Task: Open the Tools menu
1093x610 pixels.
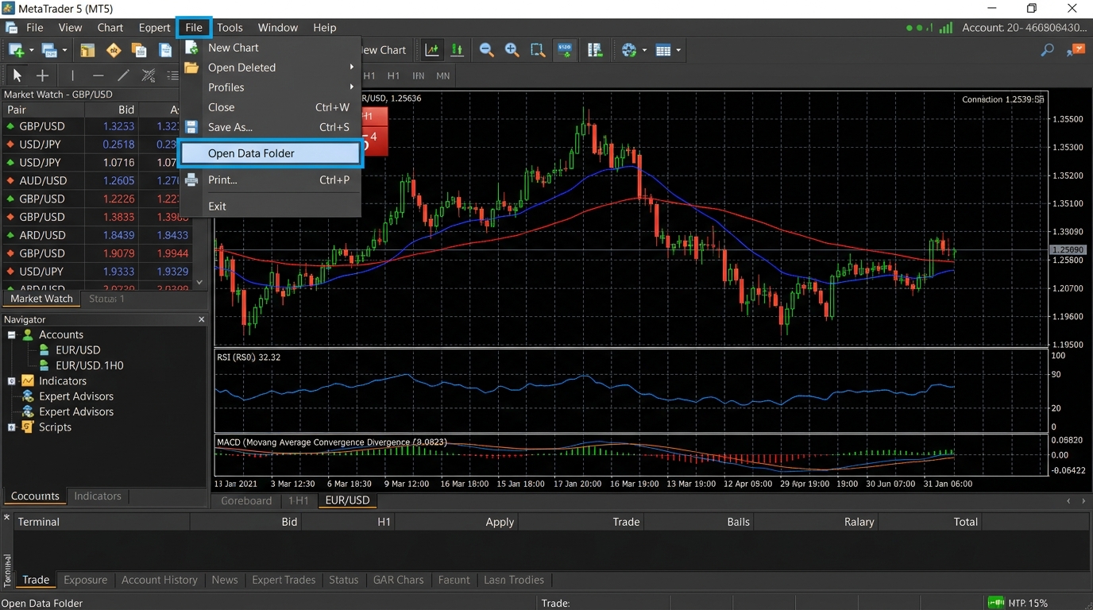Action: 230,27
